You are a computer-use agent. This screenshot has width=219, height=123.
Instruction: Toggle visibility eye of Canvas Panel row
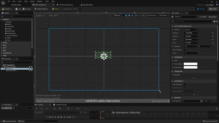pos(31,67)
